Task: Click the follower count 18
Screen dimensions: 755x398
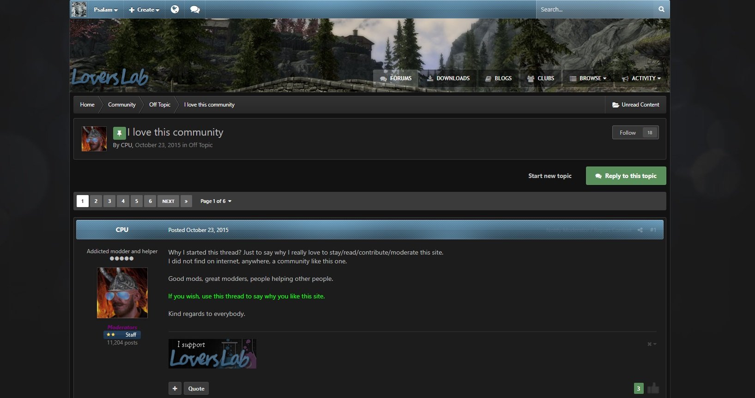Action: pos(650,132)
